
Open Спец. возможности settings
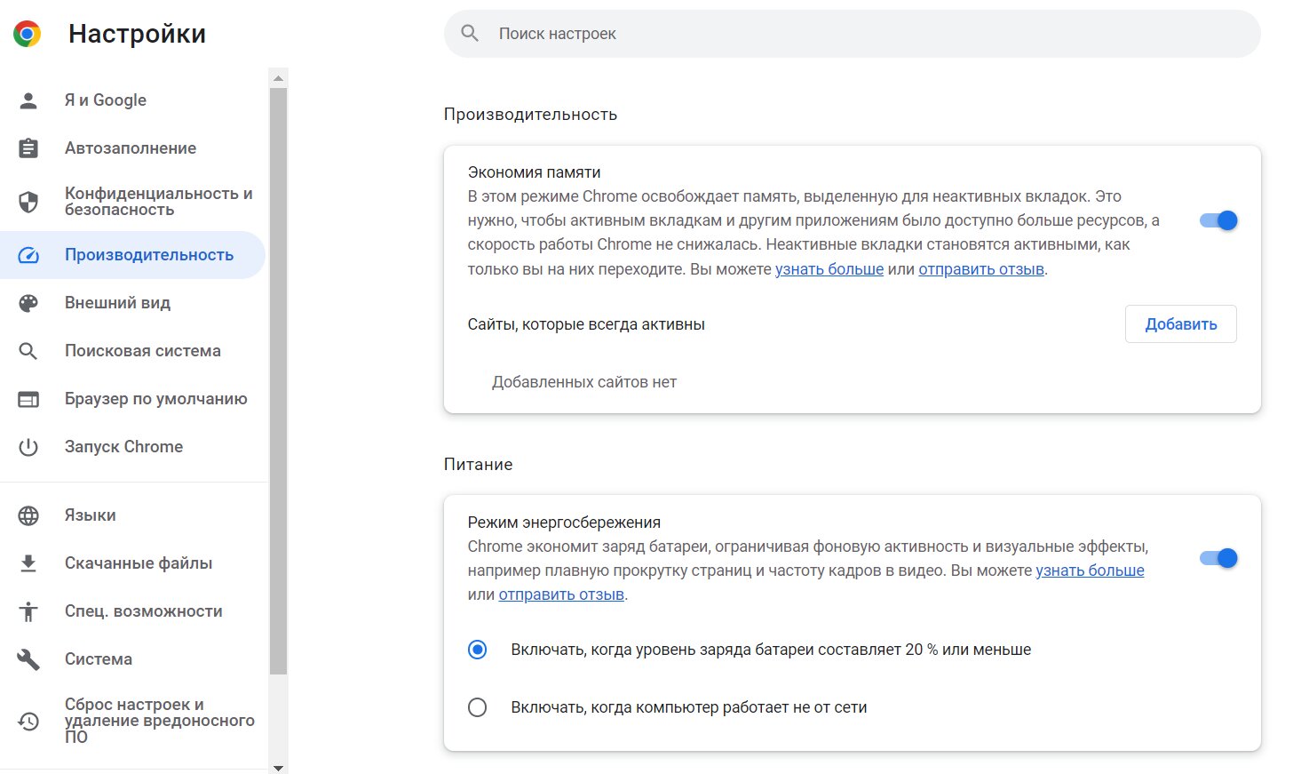[133, 611]
